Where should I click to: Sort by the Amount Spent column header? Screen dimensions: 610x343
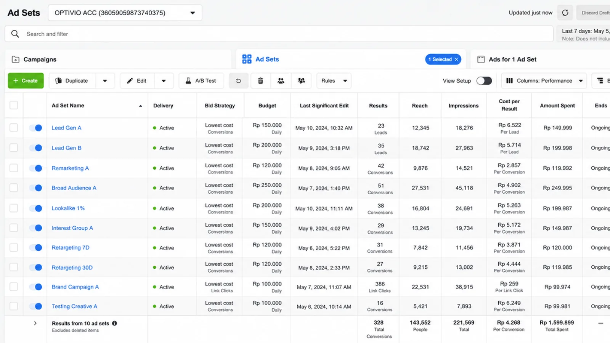pos(557,106)
